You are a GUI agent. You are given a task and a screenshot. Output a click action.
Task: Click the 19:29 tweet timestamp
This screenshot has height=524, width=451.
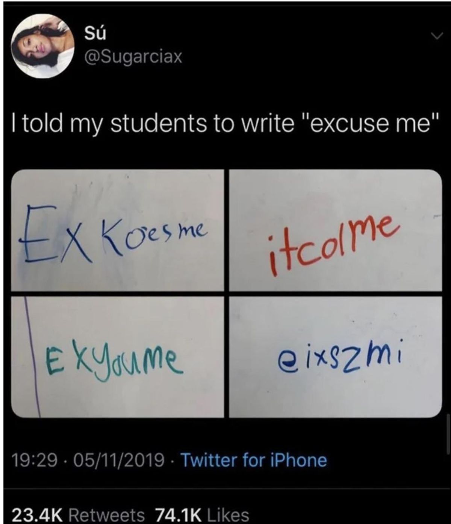pyautogui.click(x=35, y=460)
